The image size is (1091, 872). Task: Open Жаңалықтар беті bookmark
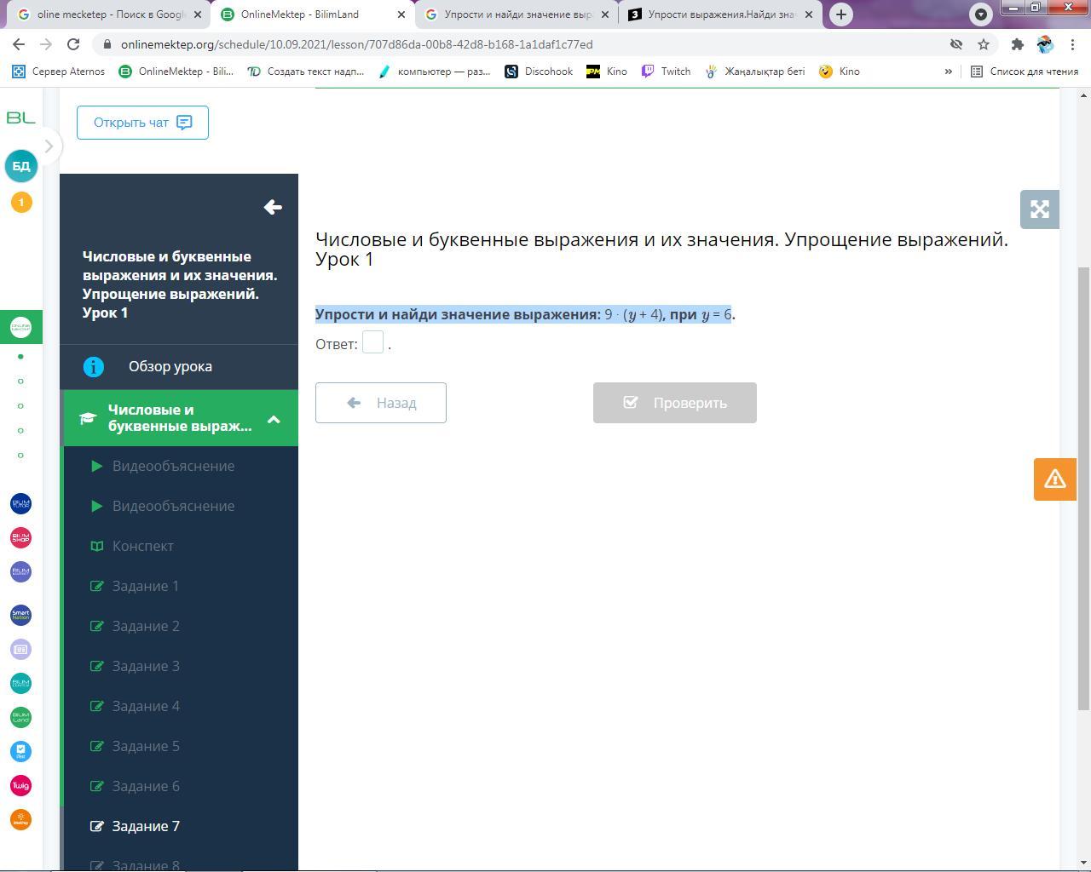click(x=755, y=72)
